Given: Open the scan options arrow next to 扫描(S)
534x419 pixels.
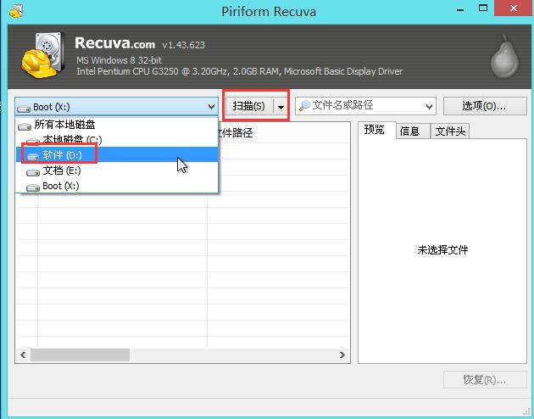Looking at the screenshot, I should [x=281, y=107].
